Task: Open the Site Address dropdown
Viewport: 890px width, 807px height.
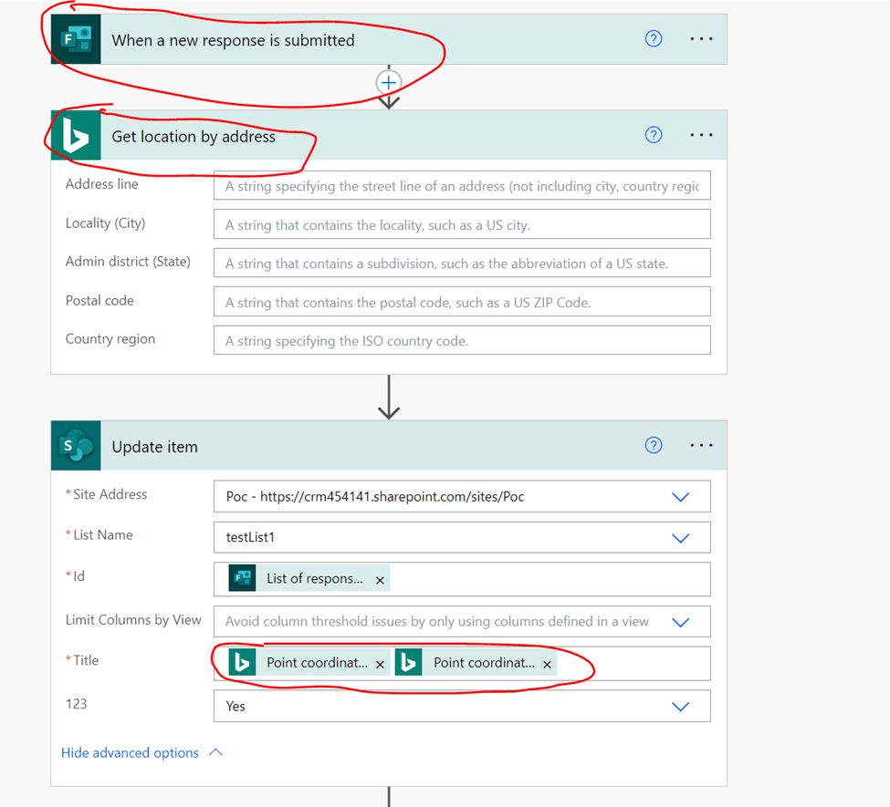Action: point(679,496)
